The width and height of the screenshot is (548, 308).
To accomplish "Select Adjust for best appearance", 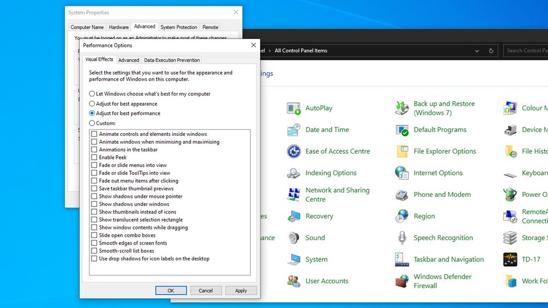I will coord(92,104).
